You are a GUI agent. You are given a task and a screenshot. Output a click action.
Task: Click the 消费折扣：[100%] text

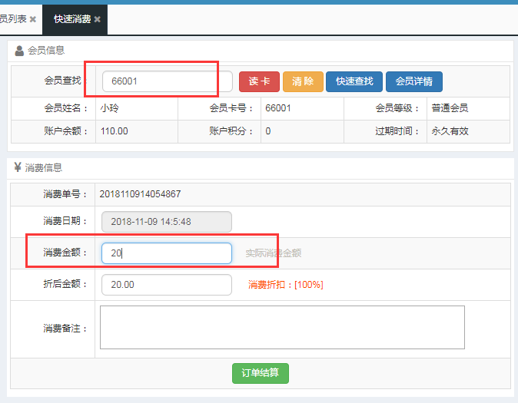tap(286, 285)
